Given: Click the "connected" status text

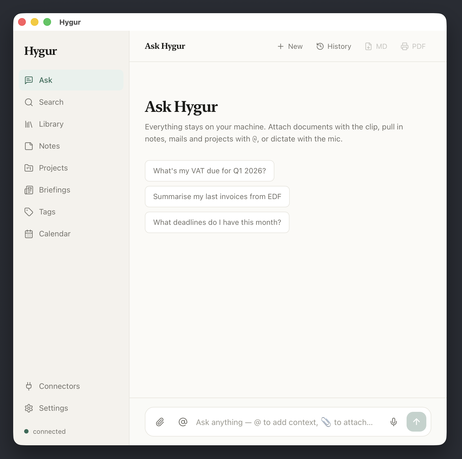Looking at the screenshot, I should tap(49, 431).
